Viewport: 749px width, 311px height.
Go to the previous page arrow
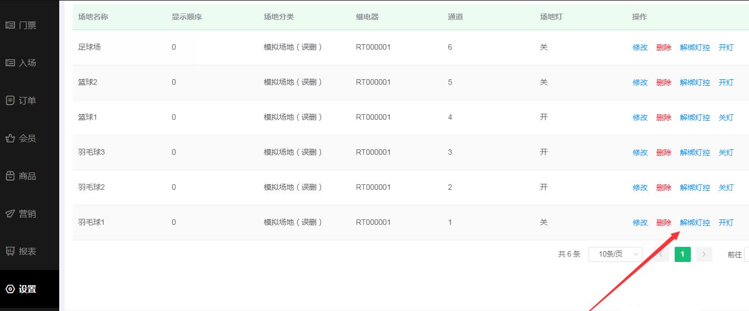661,254
